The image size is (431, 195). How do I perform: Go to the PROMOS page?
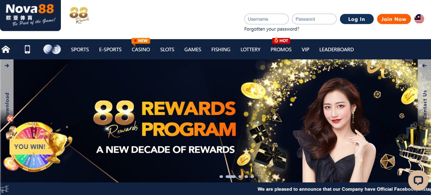(x=281, y=49)
